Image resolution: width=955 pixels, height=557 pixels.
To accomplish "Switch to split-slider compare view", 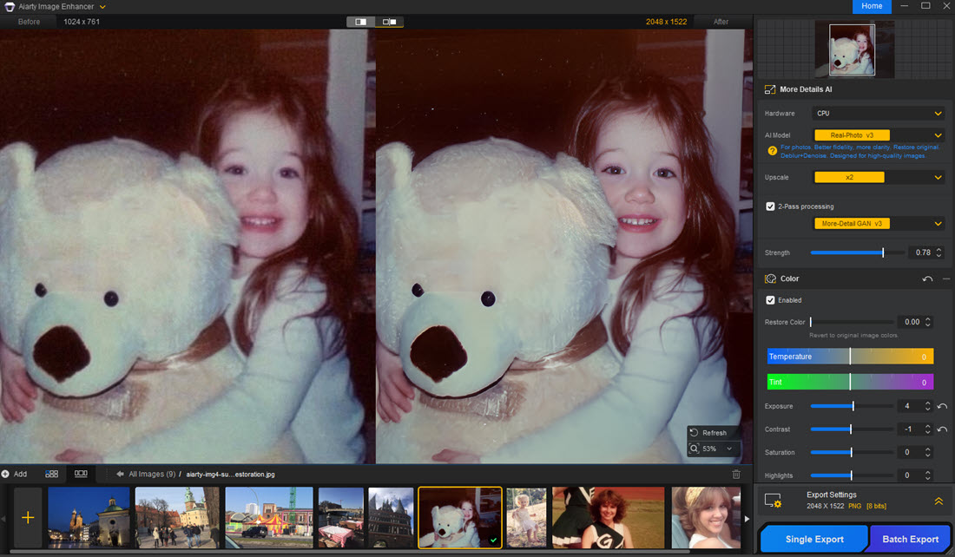I will coord(360,22).
